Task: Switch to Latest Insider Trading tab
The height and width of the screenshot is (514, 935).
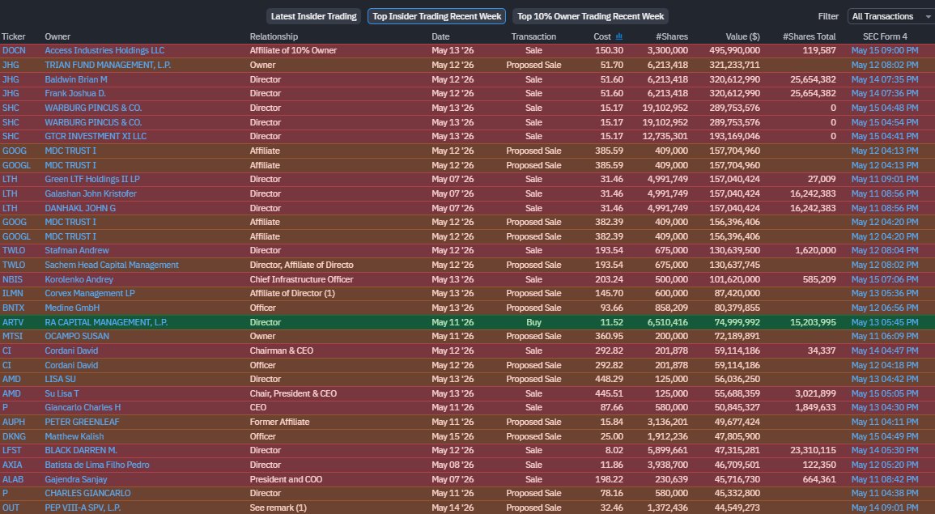Action: (x=313, y=16)
